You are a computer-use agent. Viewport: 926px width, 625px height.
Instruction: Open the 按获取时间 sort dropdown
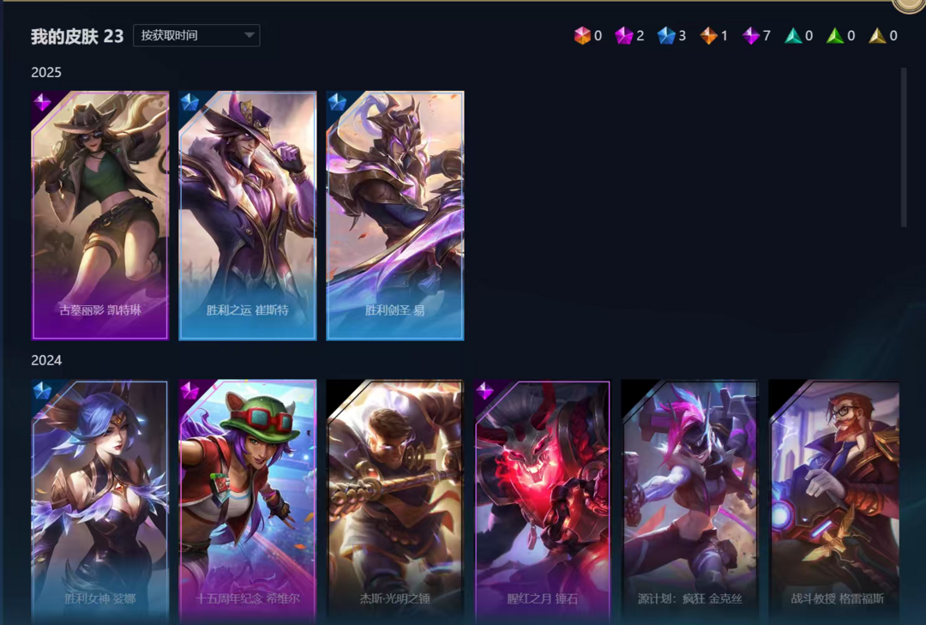196,35
